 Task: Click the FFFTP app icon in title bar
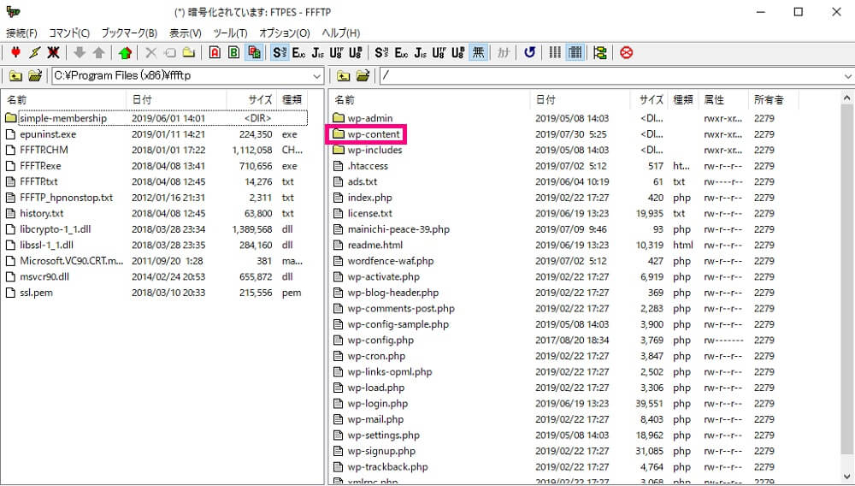pos(12,11)
